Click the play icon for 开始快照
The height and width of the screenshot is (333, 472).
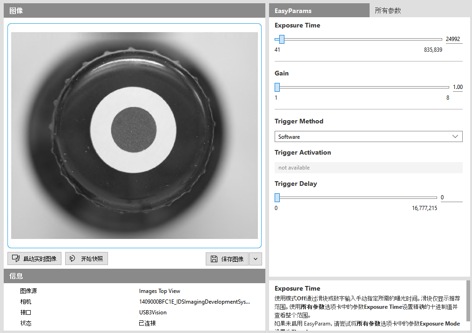(72, 258)
